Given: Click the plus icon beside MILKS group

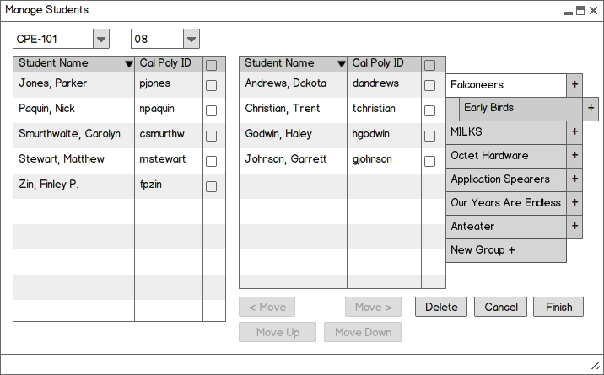Looking at the screenshot, I should (574, 132).
